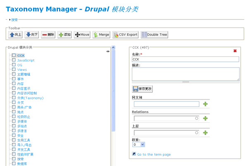The width and height of the screenshot is (248, 166).
Task: Click the Merge toolbar button
Action: tap(101, 35)
